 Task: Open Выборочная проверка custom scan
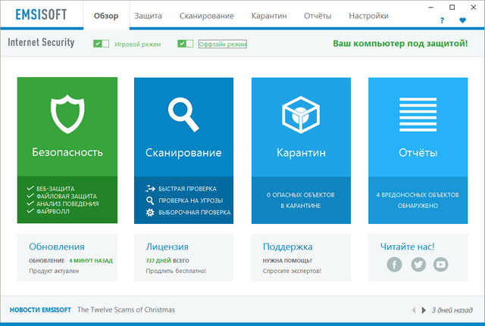(x=193, y=213)
